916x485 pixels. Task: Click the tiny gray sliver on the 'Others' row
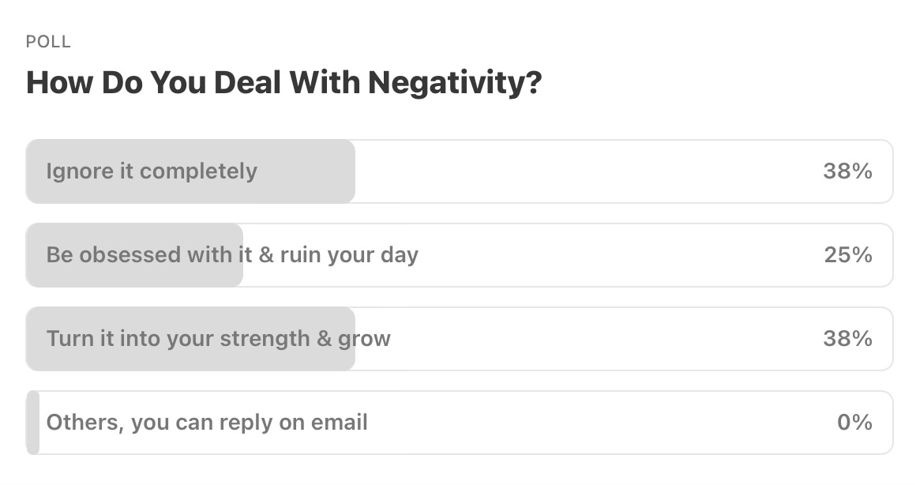click(32, 423)
